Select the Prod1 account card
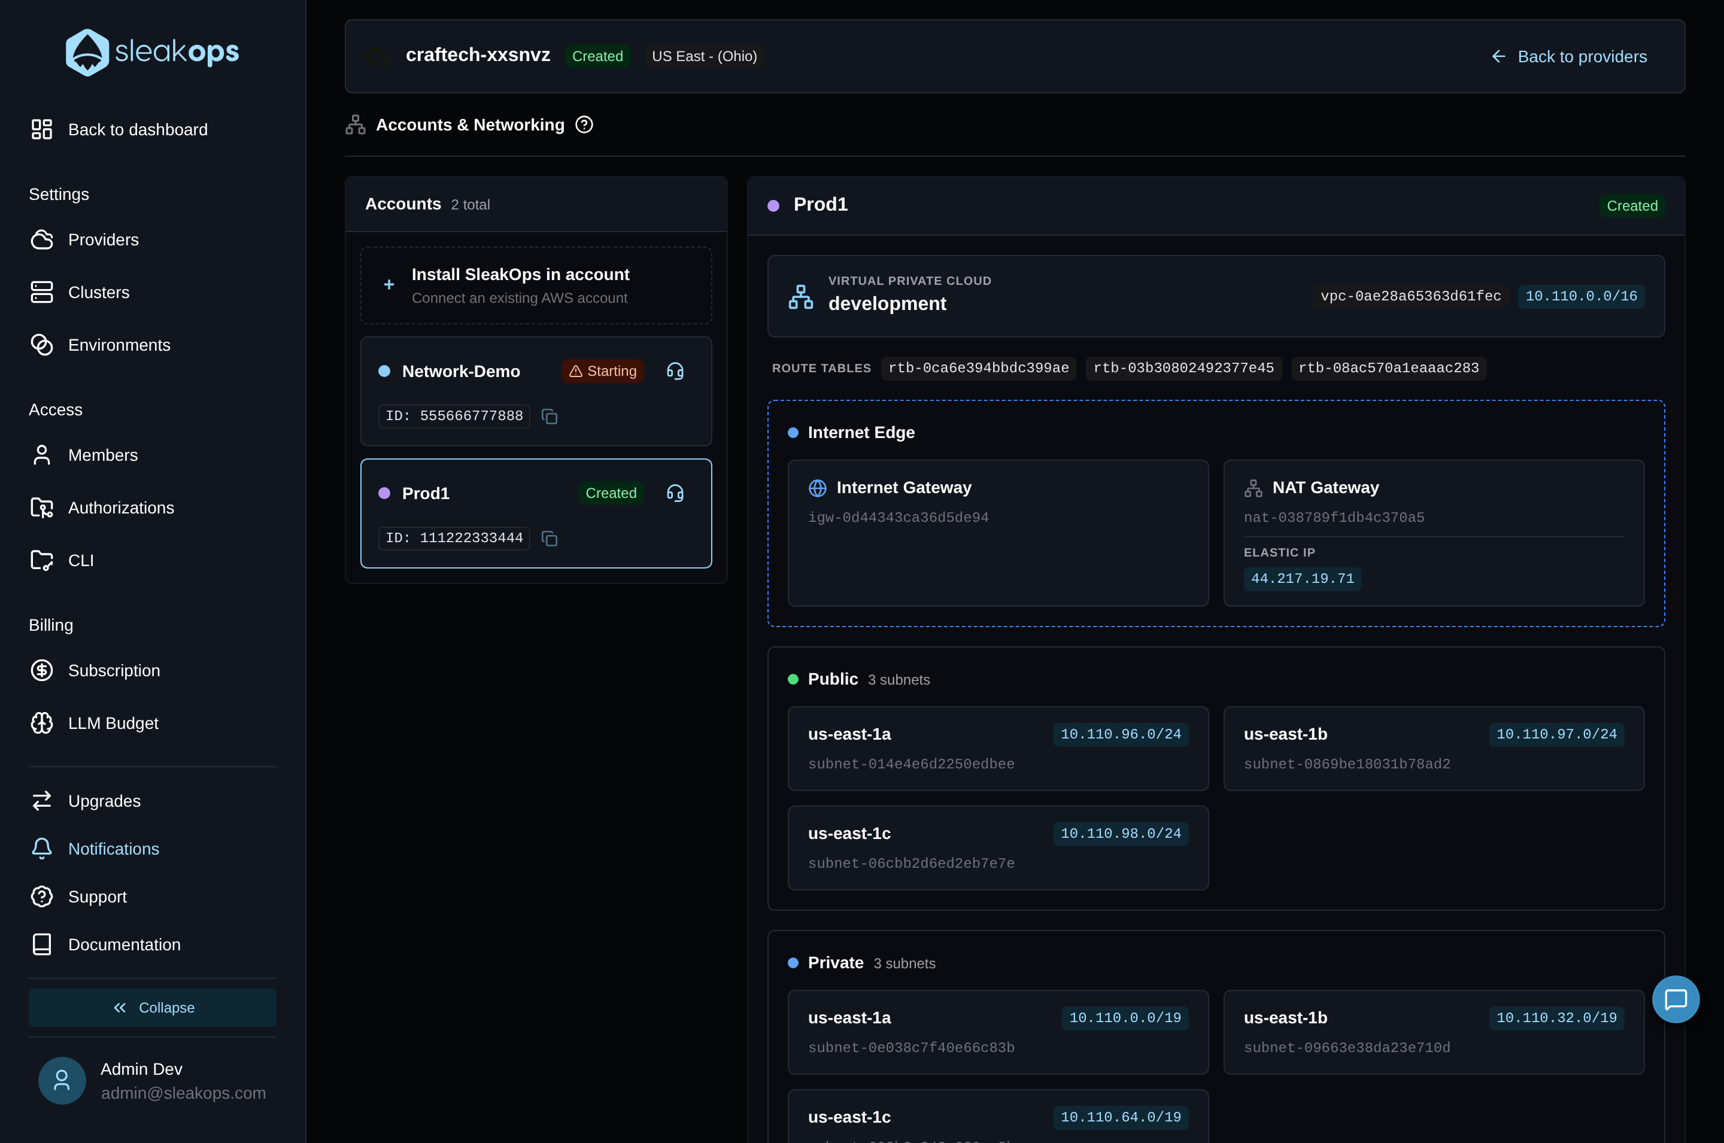The width and height of the screenshot is (1724, 1143). pyautogui.click(x=536, y=513)
